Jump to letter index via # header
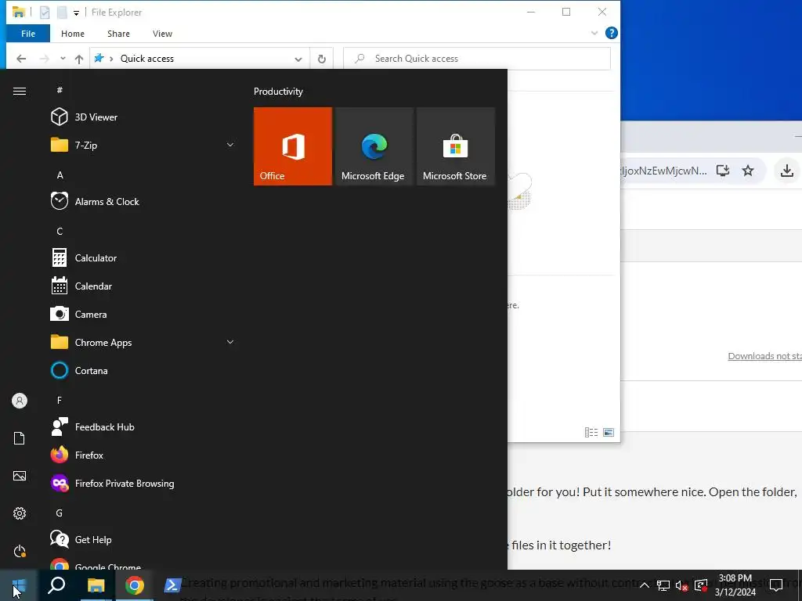802x601 pixels. [60, 90]
